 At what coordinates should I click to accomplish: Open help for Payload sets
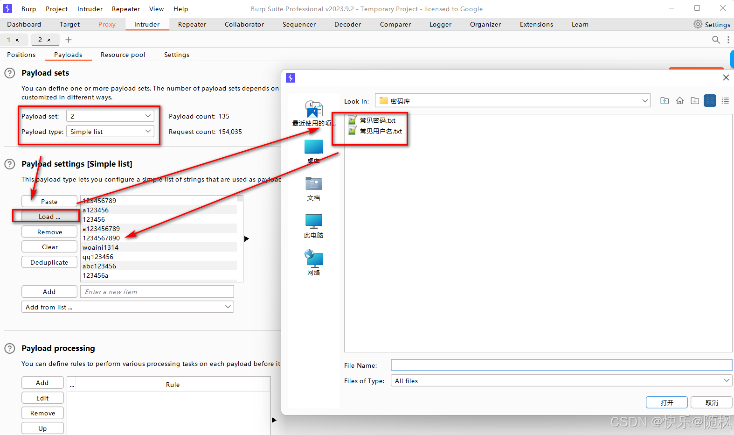(9, 73)
